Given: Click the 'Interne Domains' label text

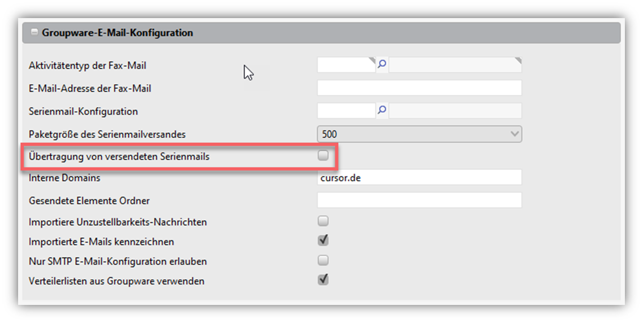Looking at the screenshot, I should point(64,178).
